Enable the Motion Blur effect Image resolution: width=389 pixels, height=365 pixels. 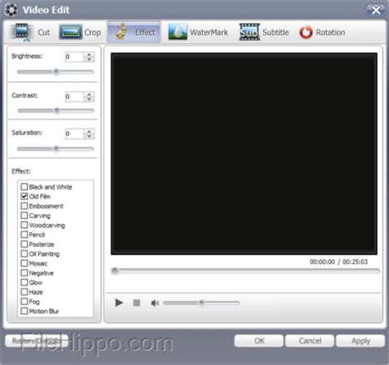click(25, 311)
